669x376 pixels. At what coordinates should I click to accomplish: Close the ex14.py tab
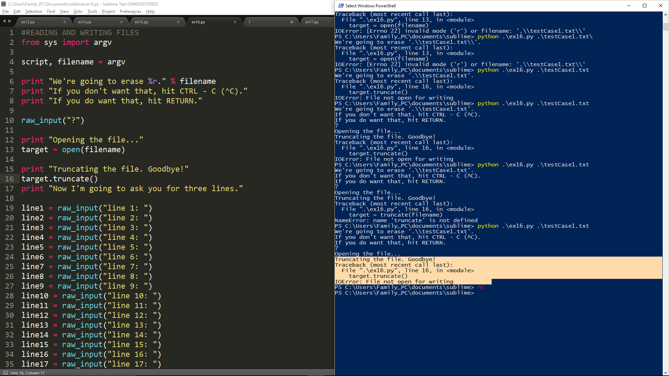click(x=121, y=22)
